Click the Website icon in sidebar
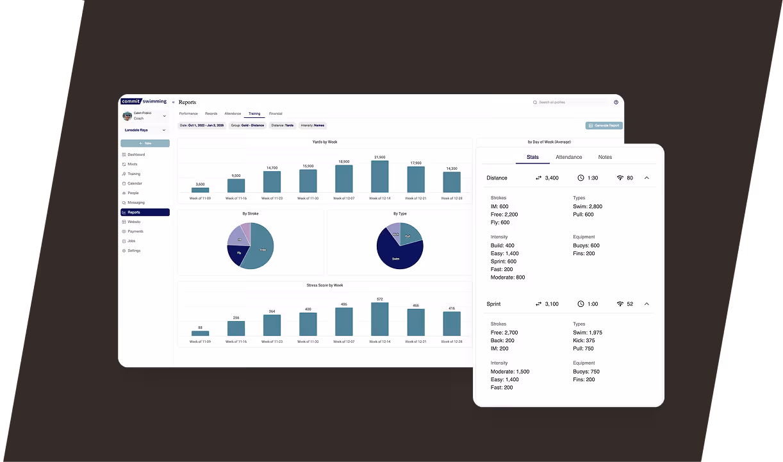This screenshot has width=783, height=462. click(124, 222)
